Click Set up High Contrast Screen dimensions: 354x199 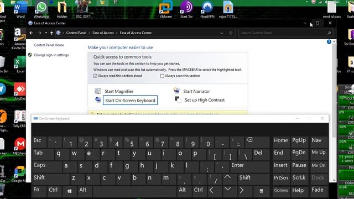205,100
